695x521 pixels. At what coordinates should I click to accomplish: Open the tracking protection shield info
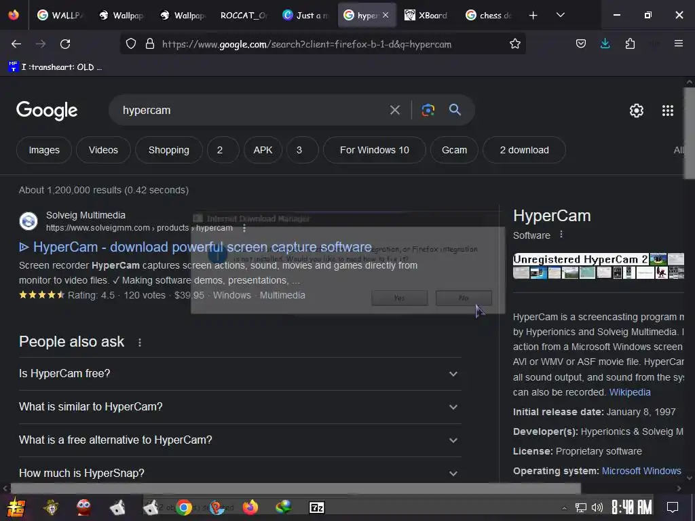(131, 44)
